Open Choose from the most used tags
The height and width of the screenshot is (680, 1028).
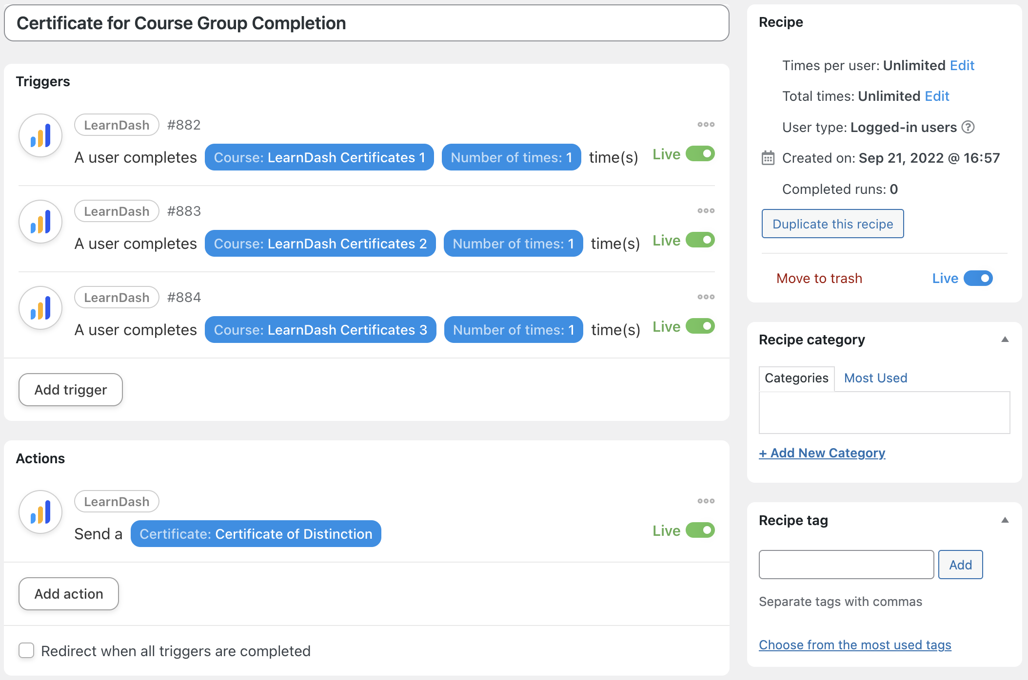click(854, 644)
